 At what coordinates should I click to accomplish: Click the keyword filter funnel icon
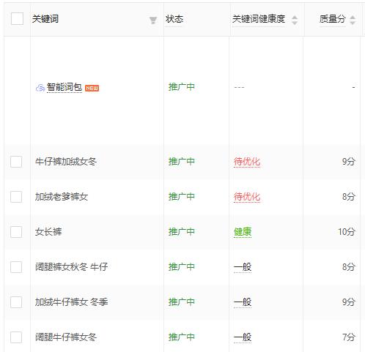click(x=153, y=20)
